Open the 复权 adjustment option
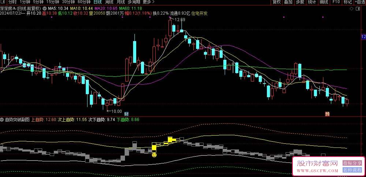The width and height of the screenshot is (366, 177). (x=276, y=2)
